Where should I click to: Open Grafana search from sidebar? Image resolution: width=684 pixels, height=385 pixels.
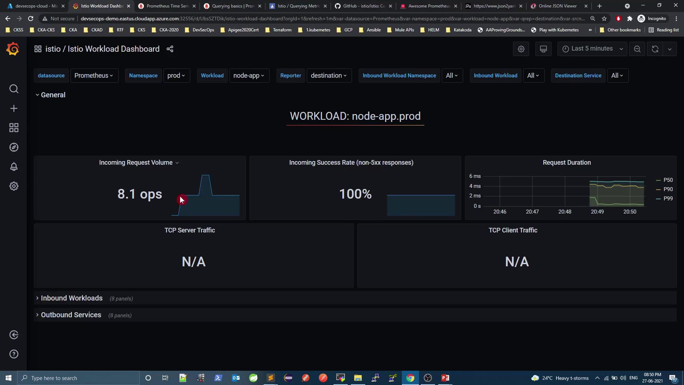14,89
